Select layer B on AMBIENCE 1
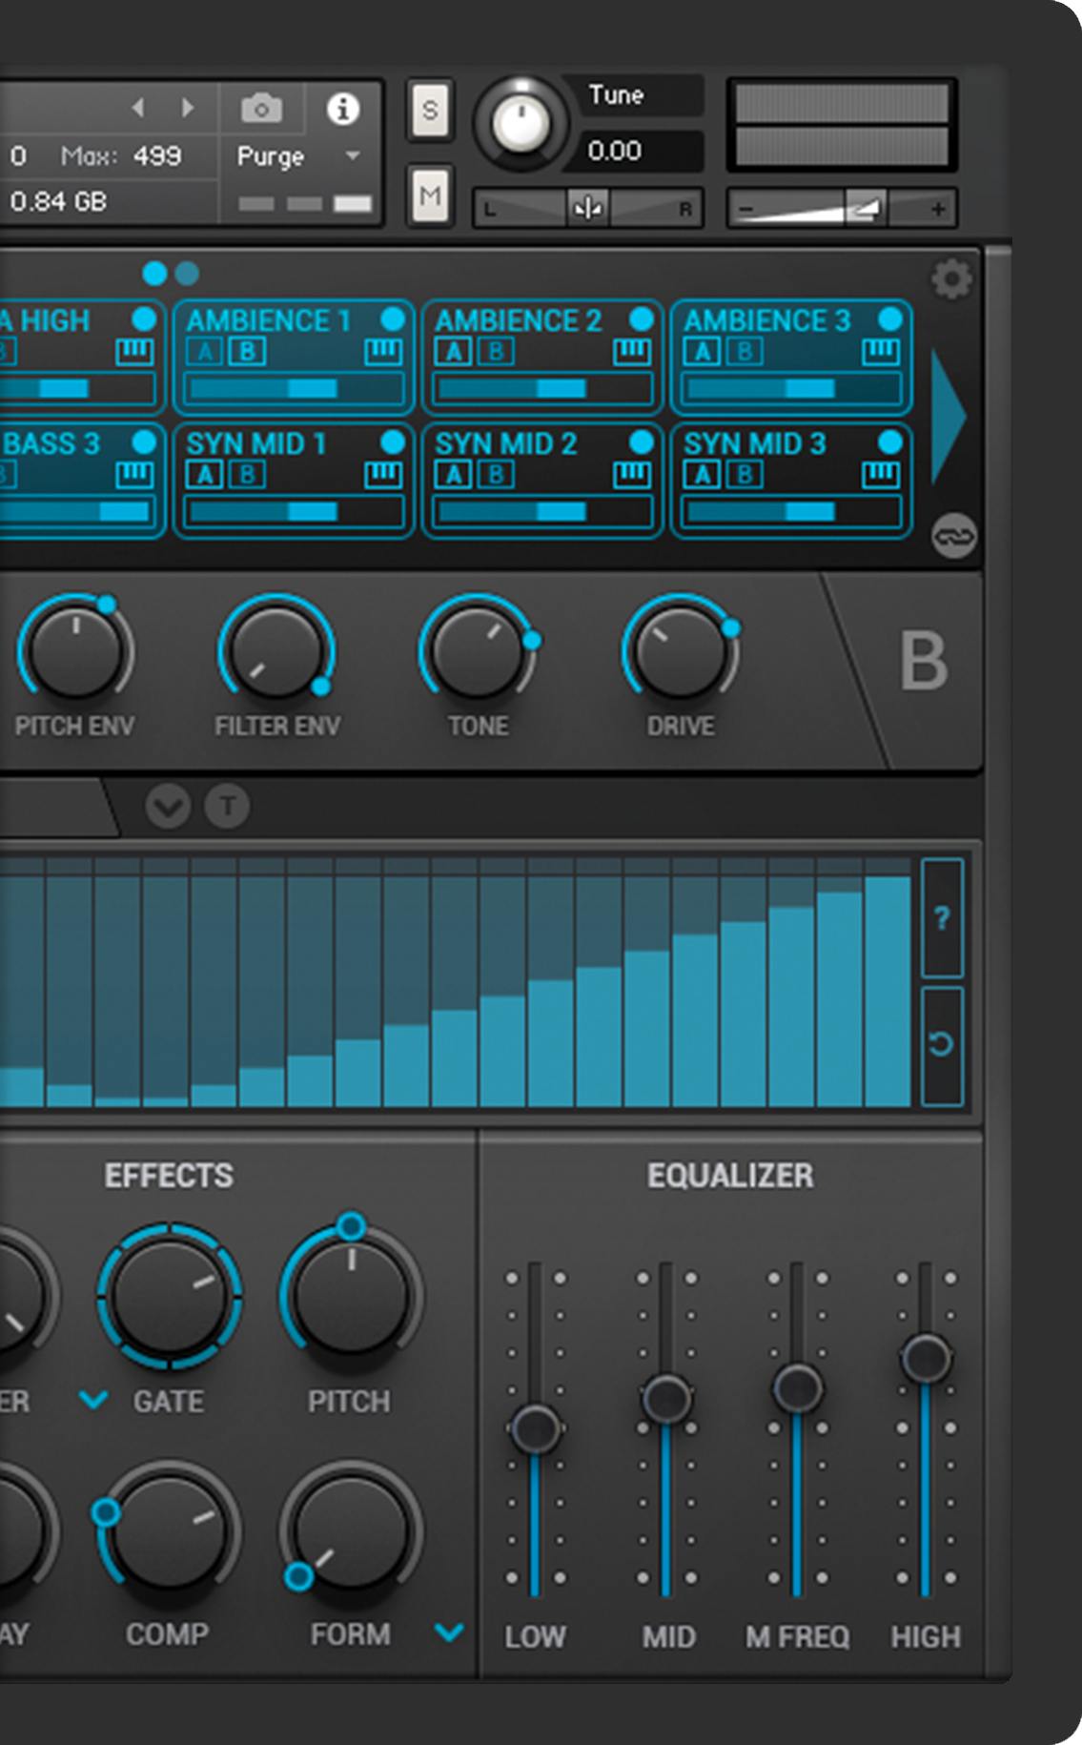 pos(247,352)
